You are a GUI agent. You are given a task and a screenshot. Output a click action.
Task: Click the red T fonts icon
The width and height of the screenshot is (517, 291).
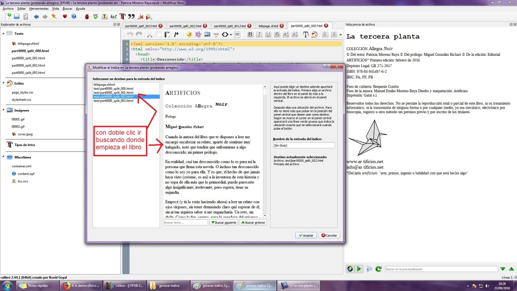click(122, 17)
